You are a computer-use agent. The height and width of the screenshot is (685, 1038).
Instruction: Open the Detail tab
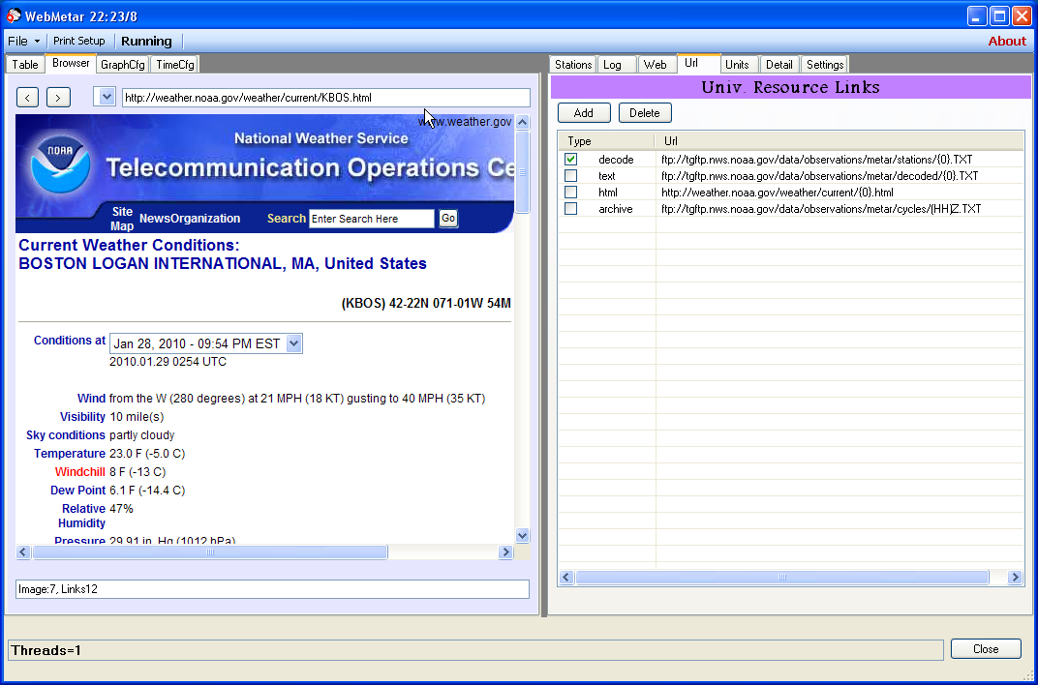pyautogui.click(x=779, y=64)
